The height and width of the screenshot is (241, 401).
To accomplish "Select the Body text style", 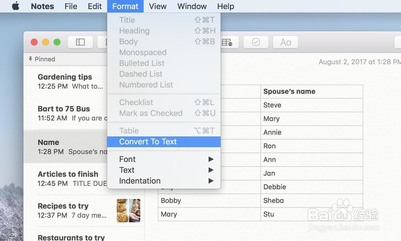I will 128,42.
